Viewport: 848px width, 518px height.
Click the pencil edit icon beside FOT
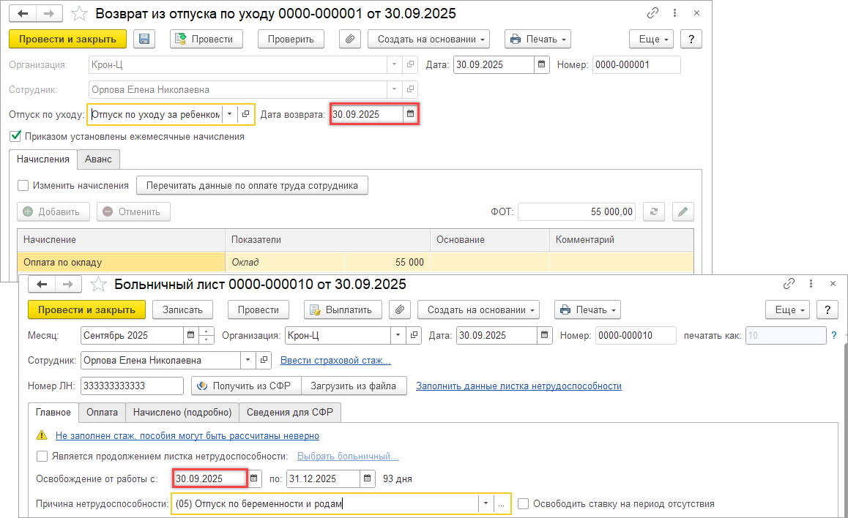click(683, 211)
